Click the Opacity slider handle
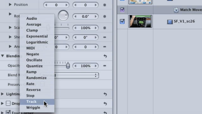 [x=68, y=66]
